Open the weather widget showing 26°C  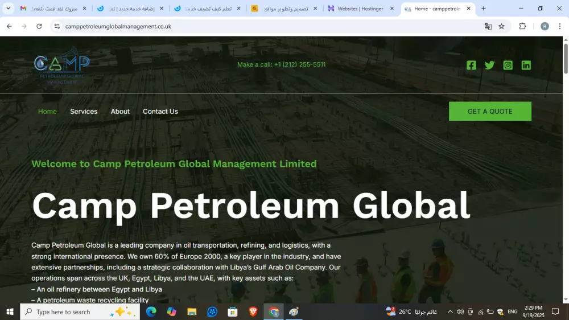pyautogui.click(x=411, y=311)
